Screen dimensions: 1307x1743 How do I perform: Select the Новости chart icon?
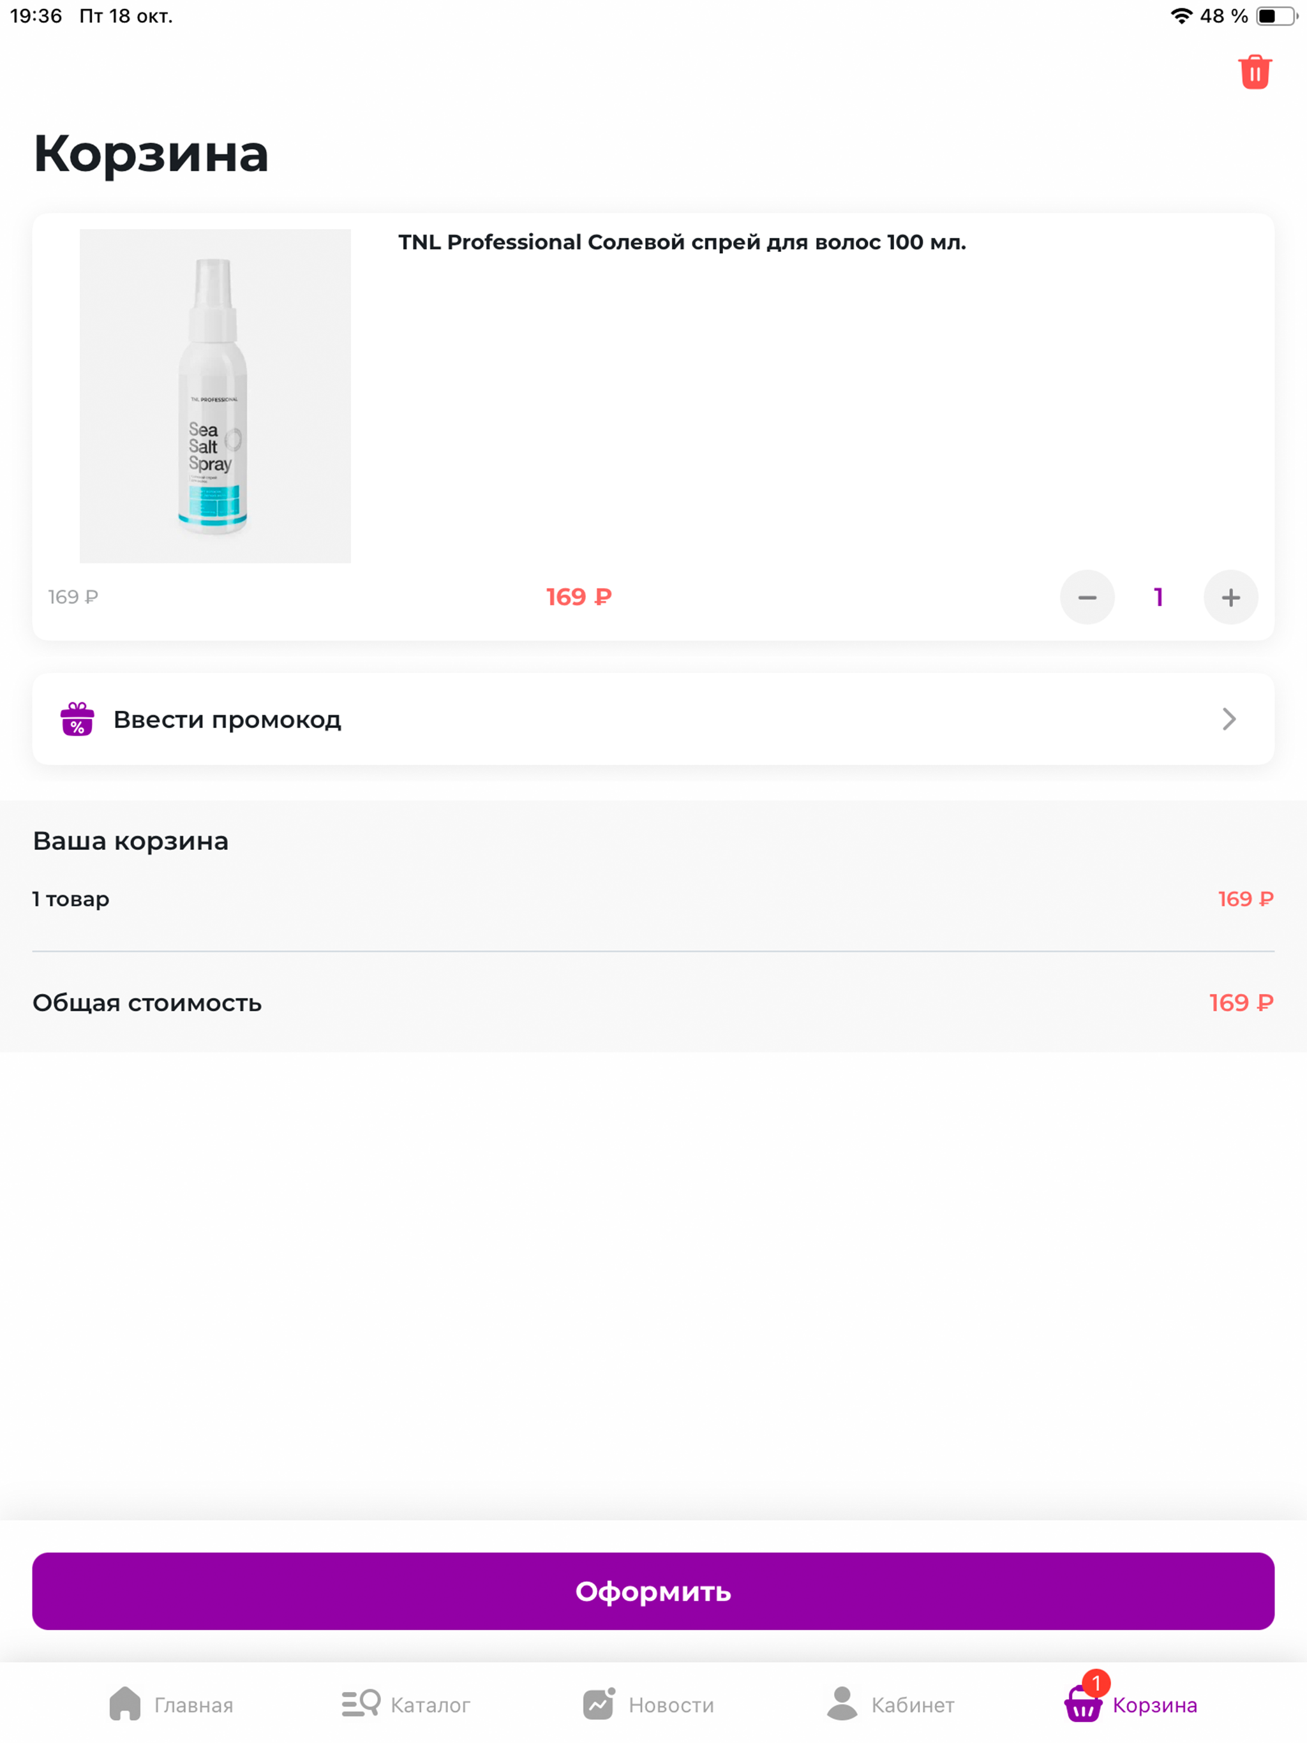click(x=599, y=1703)
